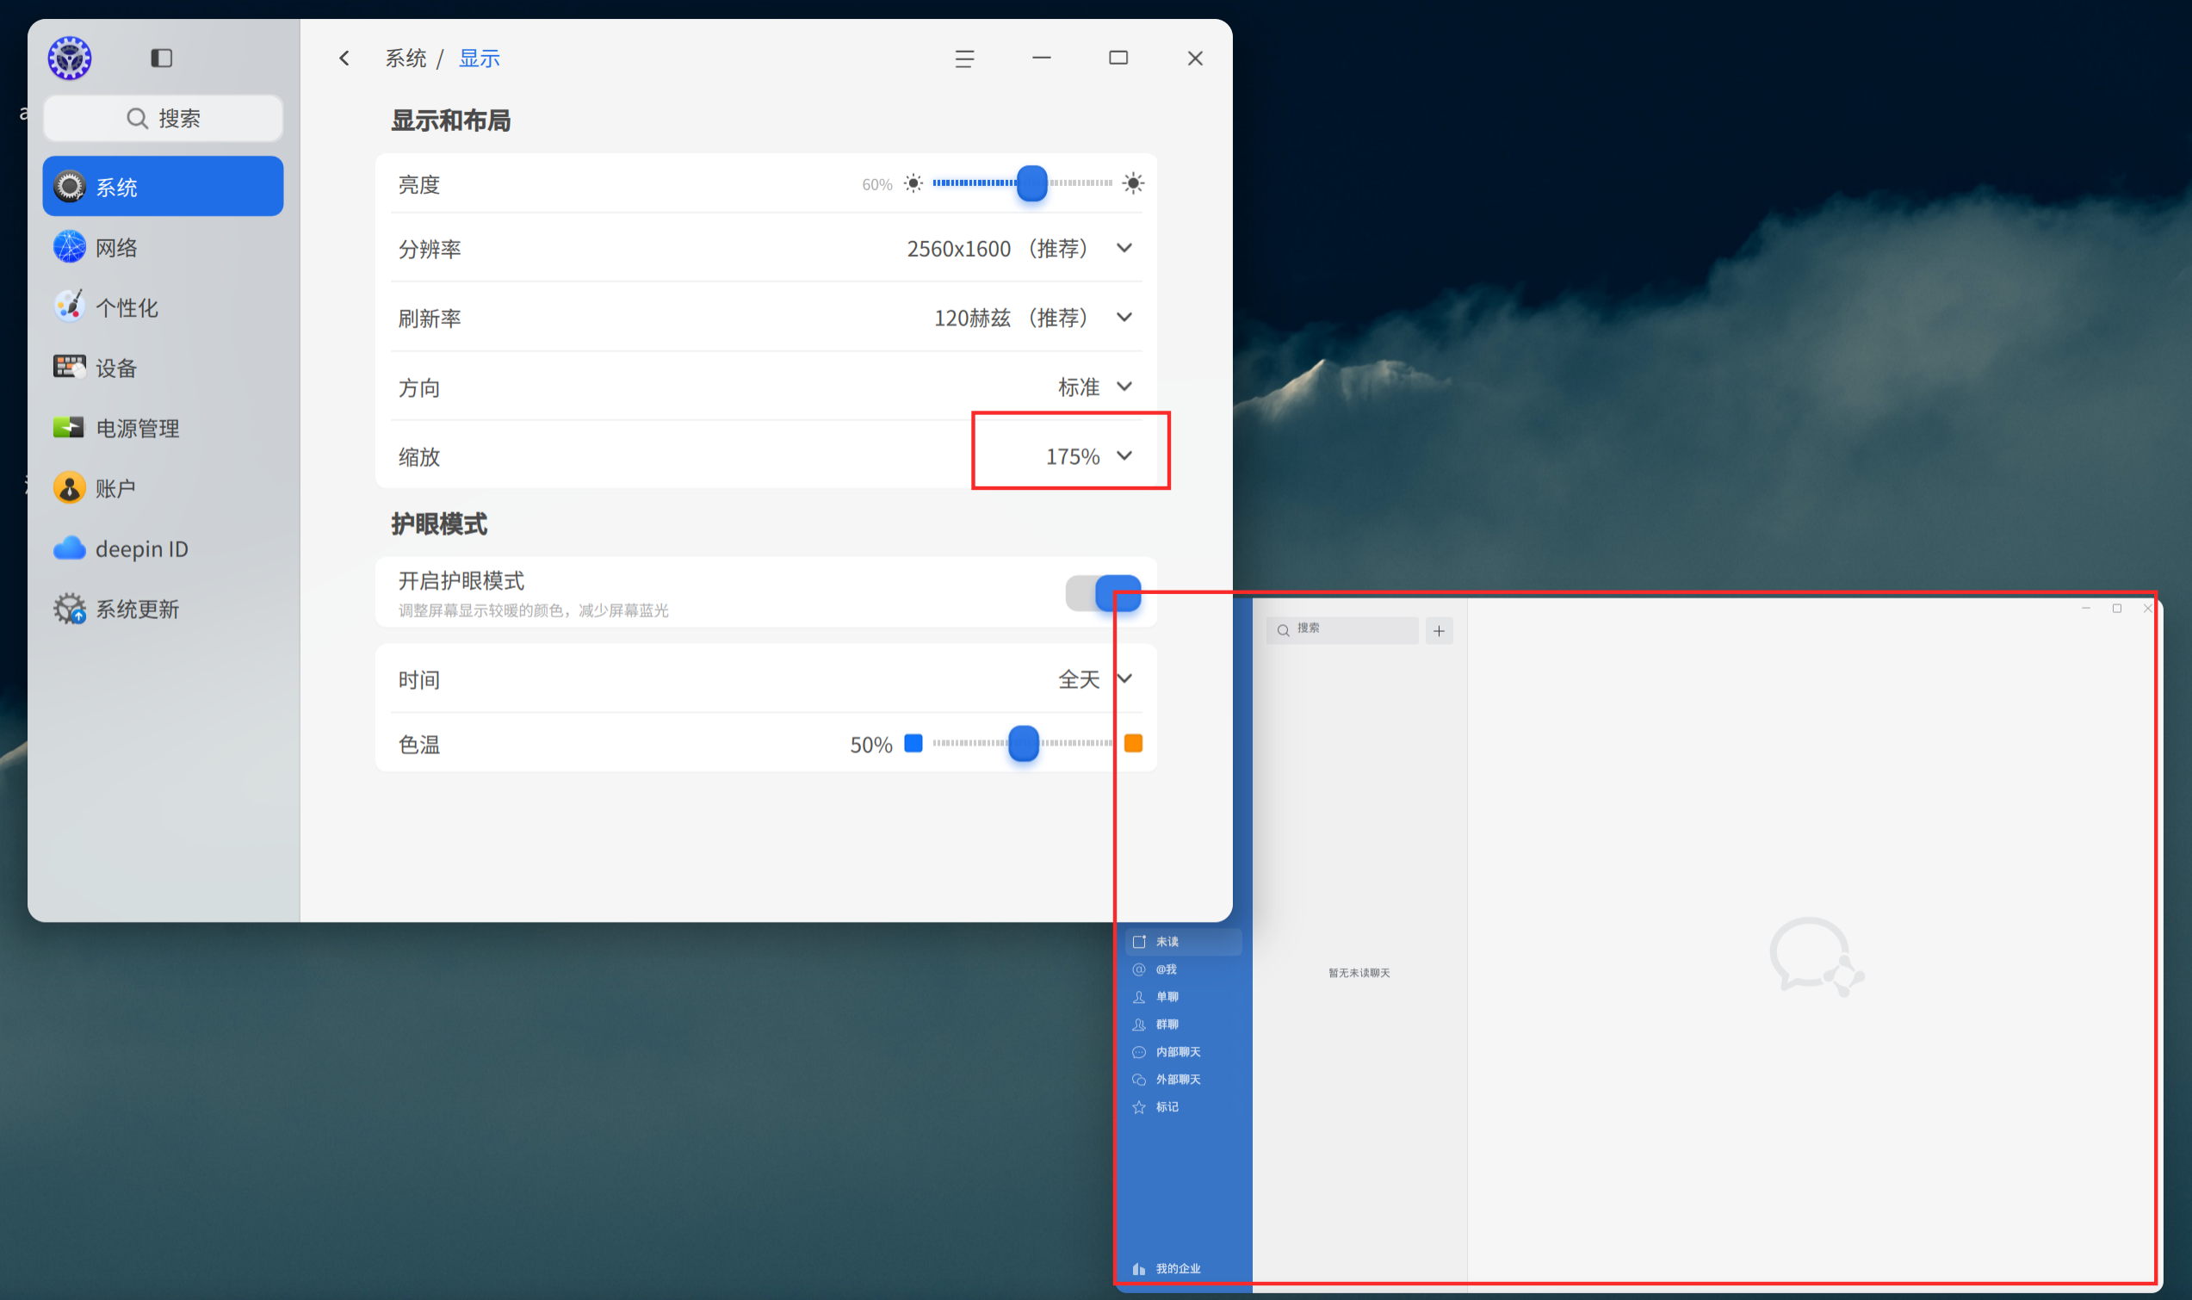The width and height of the screenshot is (2192, 1300).
Task: Select 群聊 in the chat sidebar
Action: click(x=1183, y=1024)
